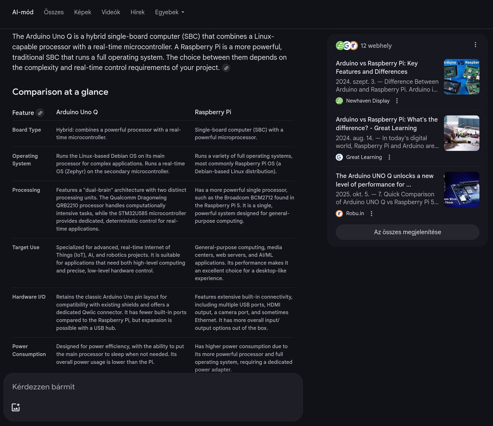Open the Arduino vs Raspberry Pi Key Features link
493x426 pixels.
(x=376, y=68)
